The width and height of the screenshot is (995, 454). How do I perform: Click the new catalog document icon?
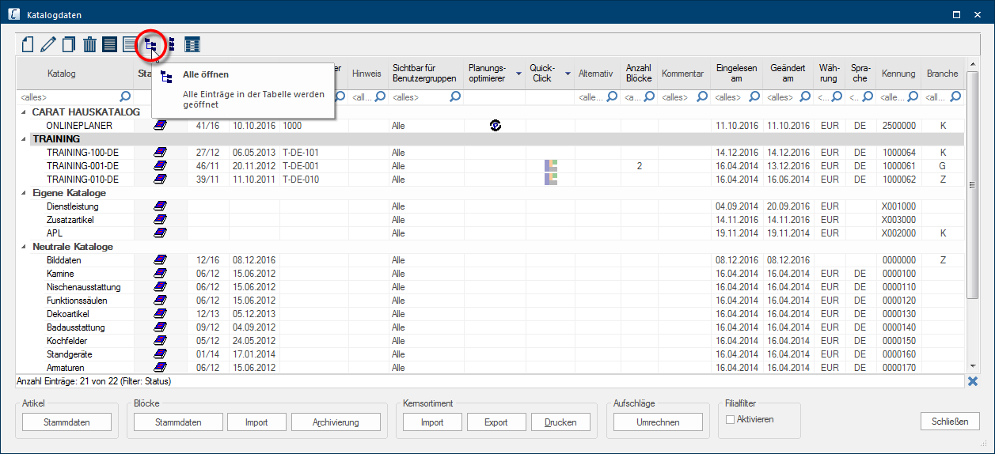pos(28,45)
